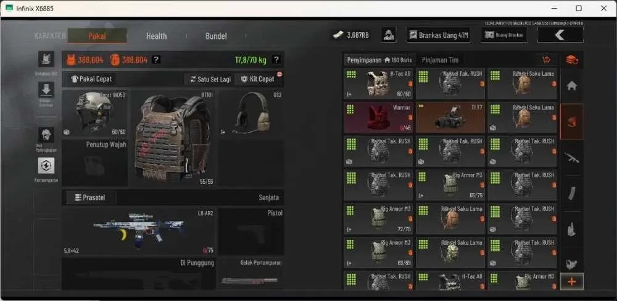Select the GS2 headset slot
Image resolution: width=617 pixels, height=301 pixels.
[251, 113]
